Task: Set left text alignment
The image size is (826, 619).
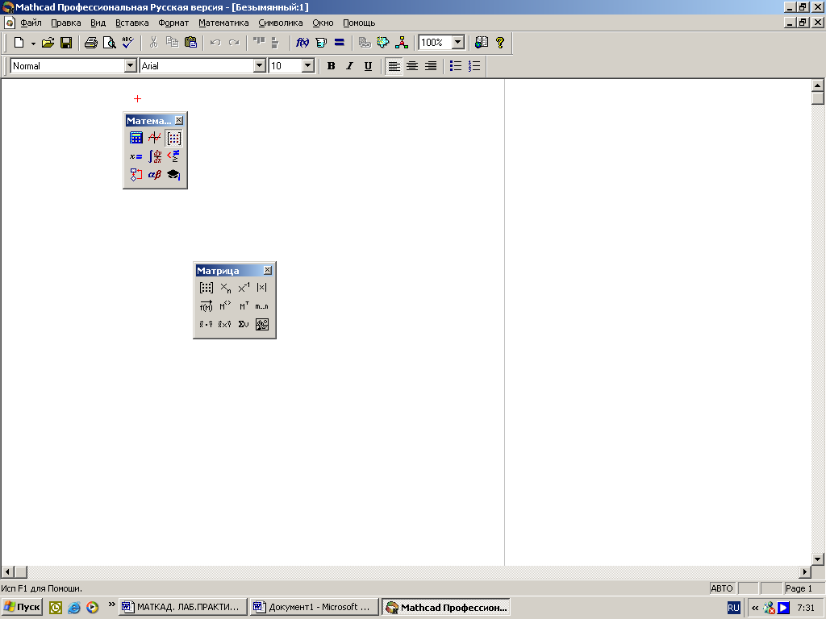Action: (394, 66)
